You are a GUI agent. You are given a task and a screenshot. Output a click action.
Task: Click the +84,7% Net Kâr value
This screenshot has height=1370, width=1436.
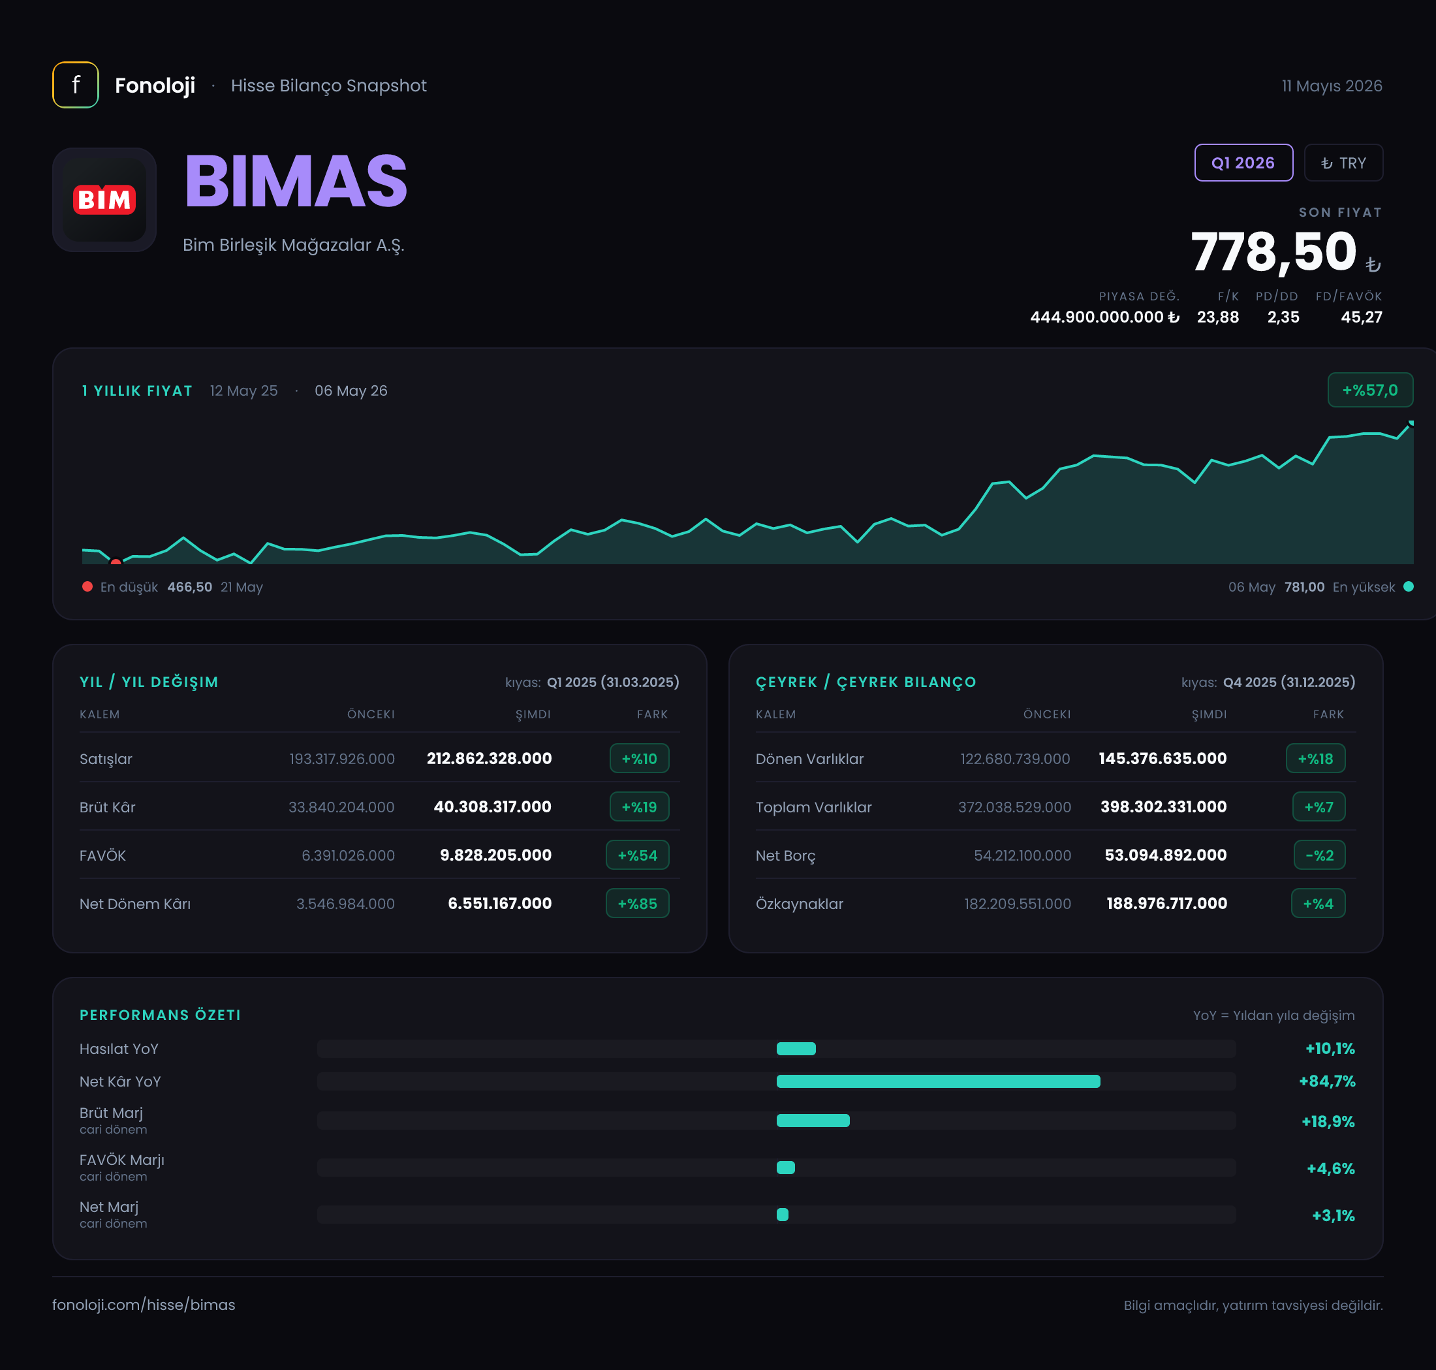[1326, 1081]
